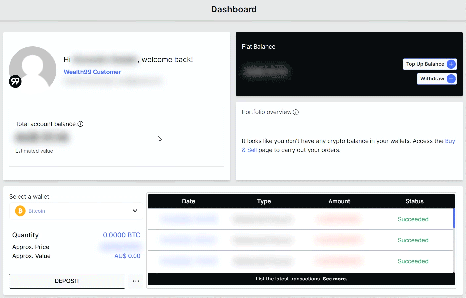Click the info icon next to Portfolio overview
The width and height of the screenshot is (466, 298).
point(296,112)
